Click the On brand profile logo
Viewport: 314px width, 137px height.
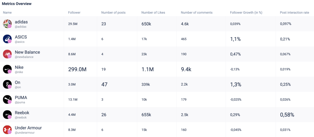point(7,84)
